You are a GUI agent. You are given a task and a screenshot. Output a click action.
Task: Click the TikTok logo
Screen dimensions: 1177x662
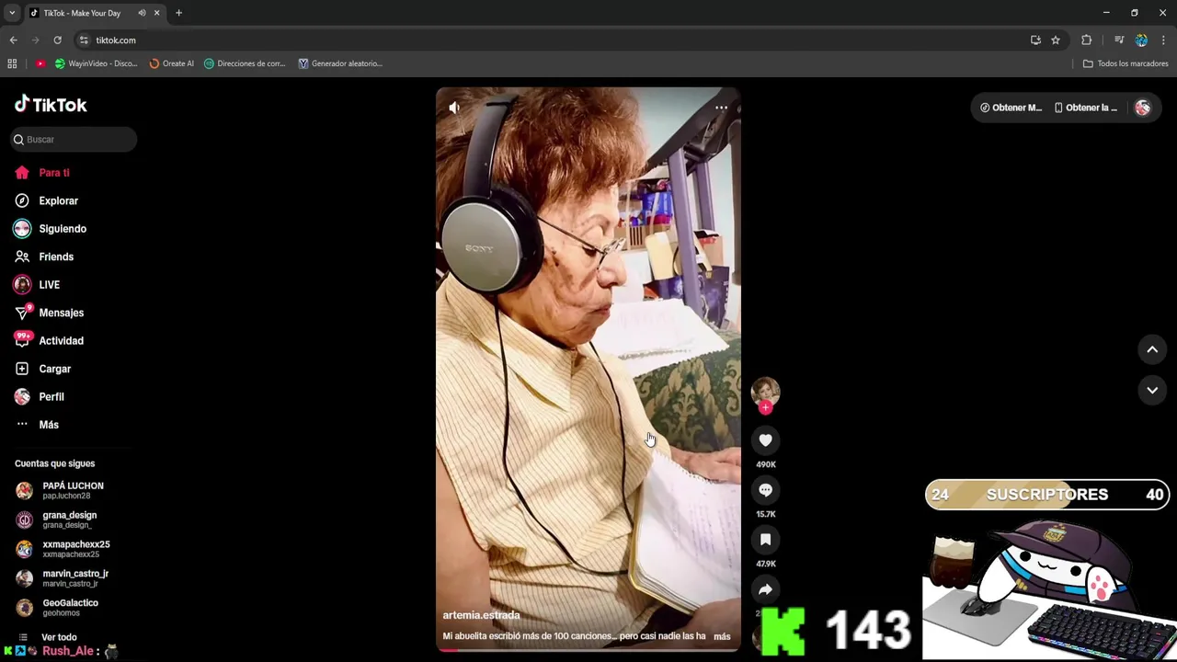pyautogui.click(x=51, y=105)
